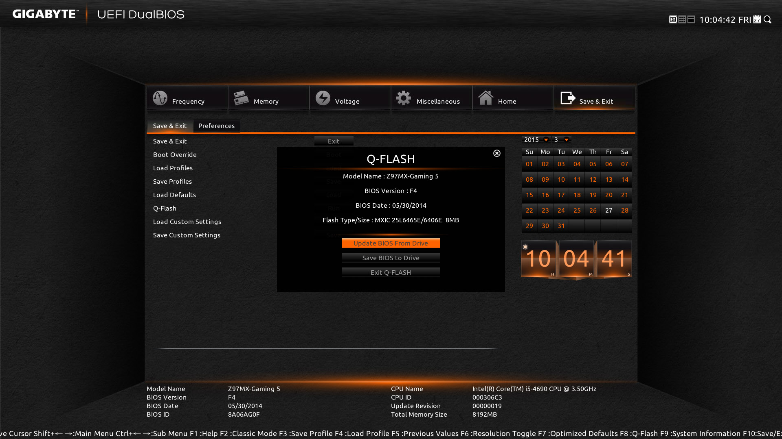Pick calendar day 13
Screen dimensions: 782x439
click(609, 180)
